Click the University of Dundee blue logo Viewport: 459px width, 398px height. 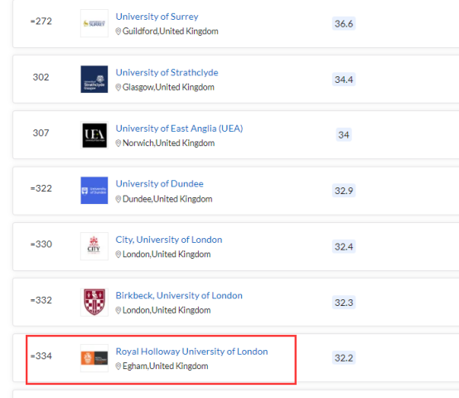pyautogui.click(x=94, y=191)
